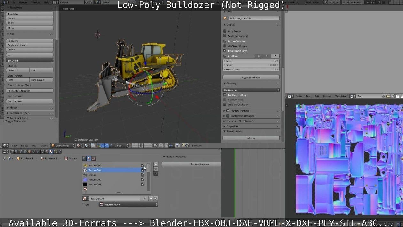Click the pin icon in the properties breadcrumb
This screenshot has width=403, height=227.
tap(4, 158)
